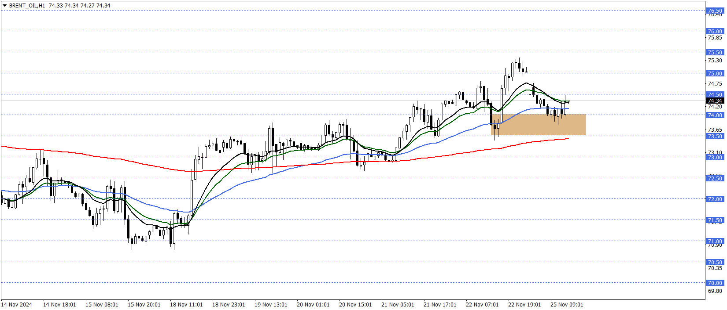The height and width of the screenshot is (310, 727).
Task: Click the 25 Nov 09:01 time label
Action: [x=567, y=304]
